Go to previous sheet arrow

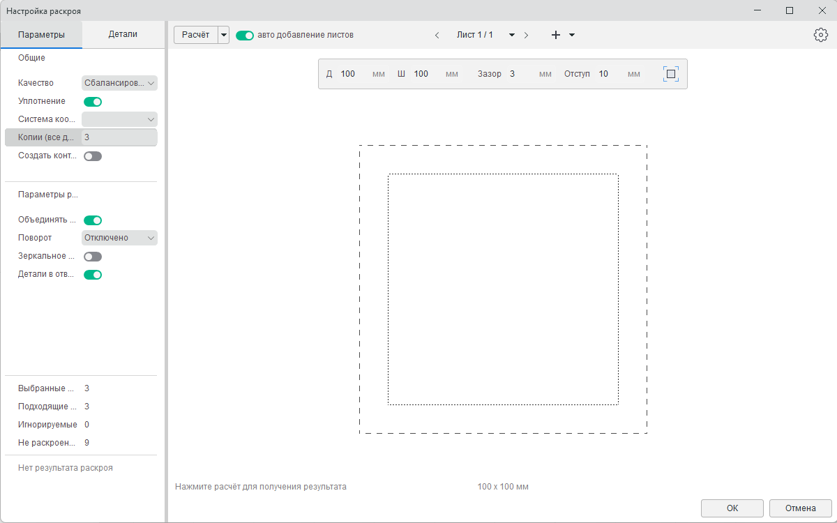pos(437,35)
